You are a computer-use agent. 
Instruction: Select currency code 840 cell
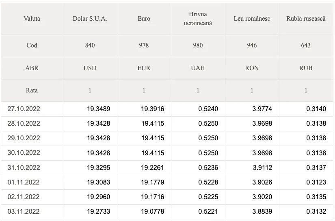click(90, 45)
